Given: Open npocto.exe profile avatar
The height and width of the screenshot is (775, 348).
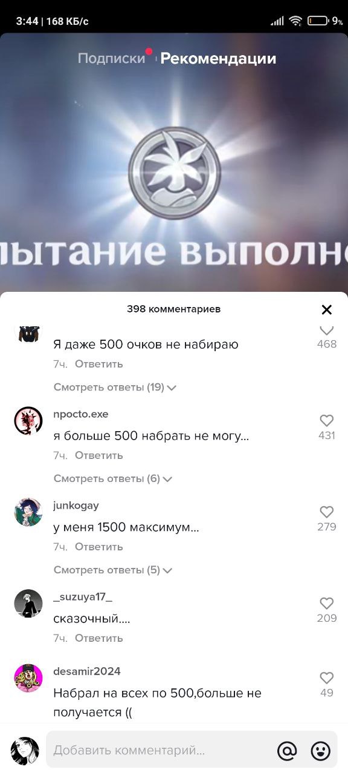Looking at the screenshot, I should click(x=28, y=420).
